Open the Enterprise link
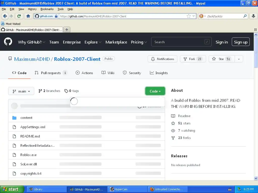This screenshot has width=258, height=193. 72,42
